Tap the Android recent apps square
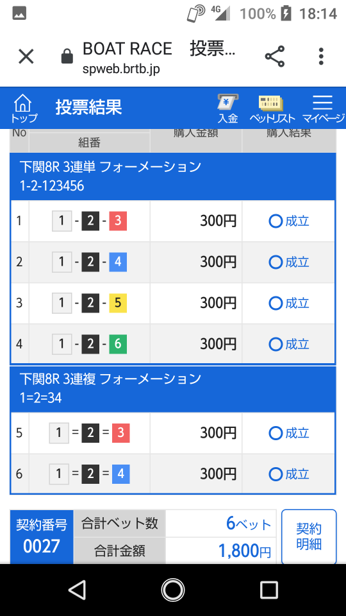The height and width of the screenshot is (616, 346). 269,590
